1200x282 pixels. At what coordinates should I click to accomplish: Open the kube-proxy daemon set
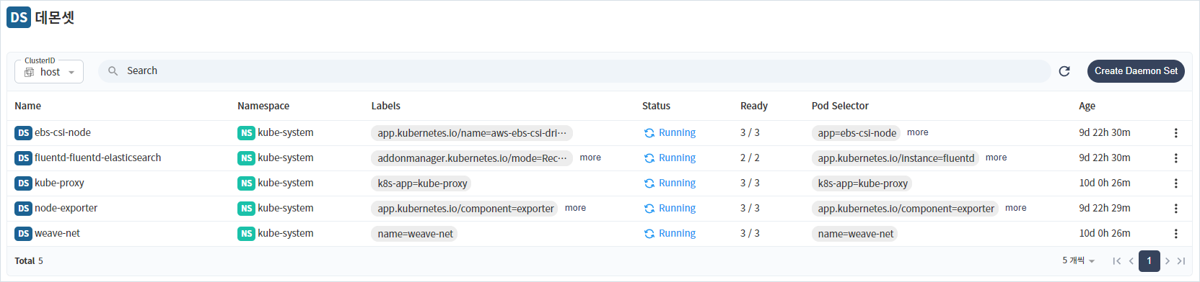[59, 183]
